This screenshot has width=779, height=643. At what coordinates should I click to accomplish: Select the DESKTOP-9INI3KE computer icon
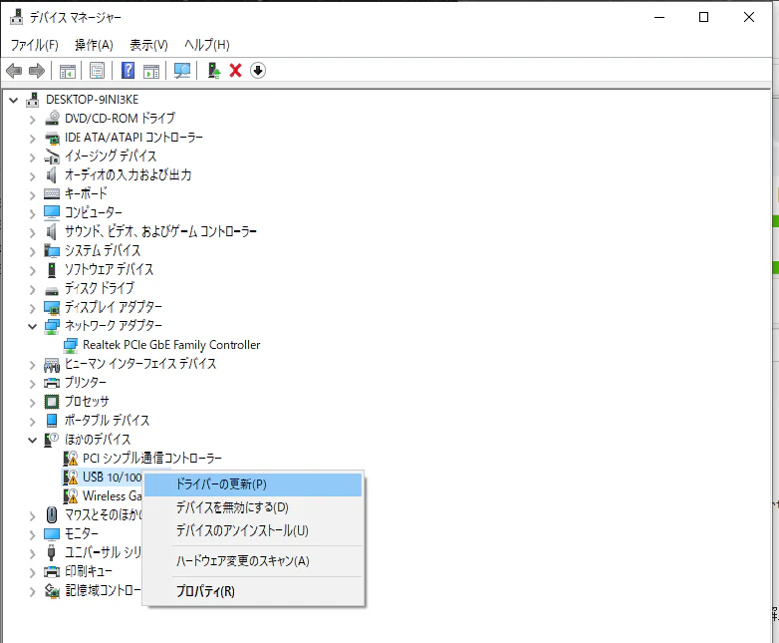32,100
